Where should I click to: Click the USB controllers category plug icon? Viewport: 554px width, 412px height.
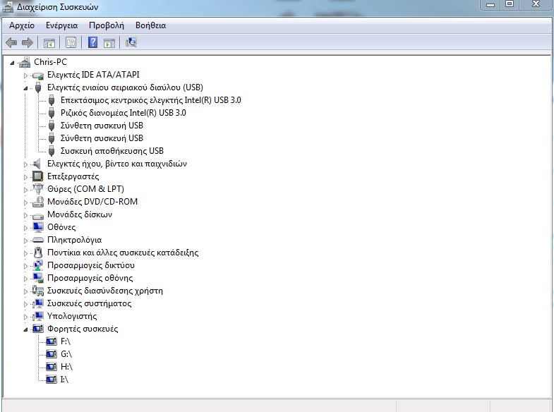(x=38, y=87)
